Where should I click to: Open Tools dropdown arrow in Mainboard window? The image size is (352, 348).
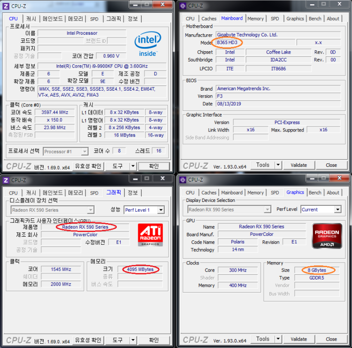[278, 165]
